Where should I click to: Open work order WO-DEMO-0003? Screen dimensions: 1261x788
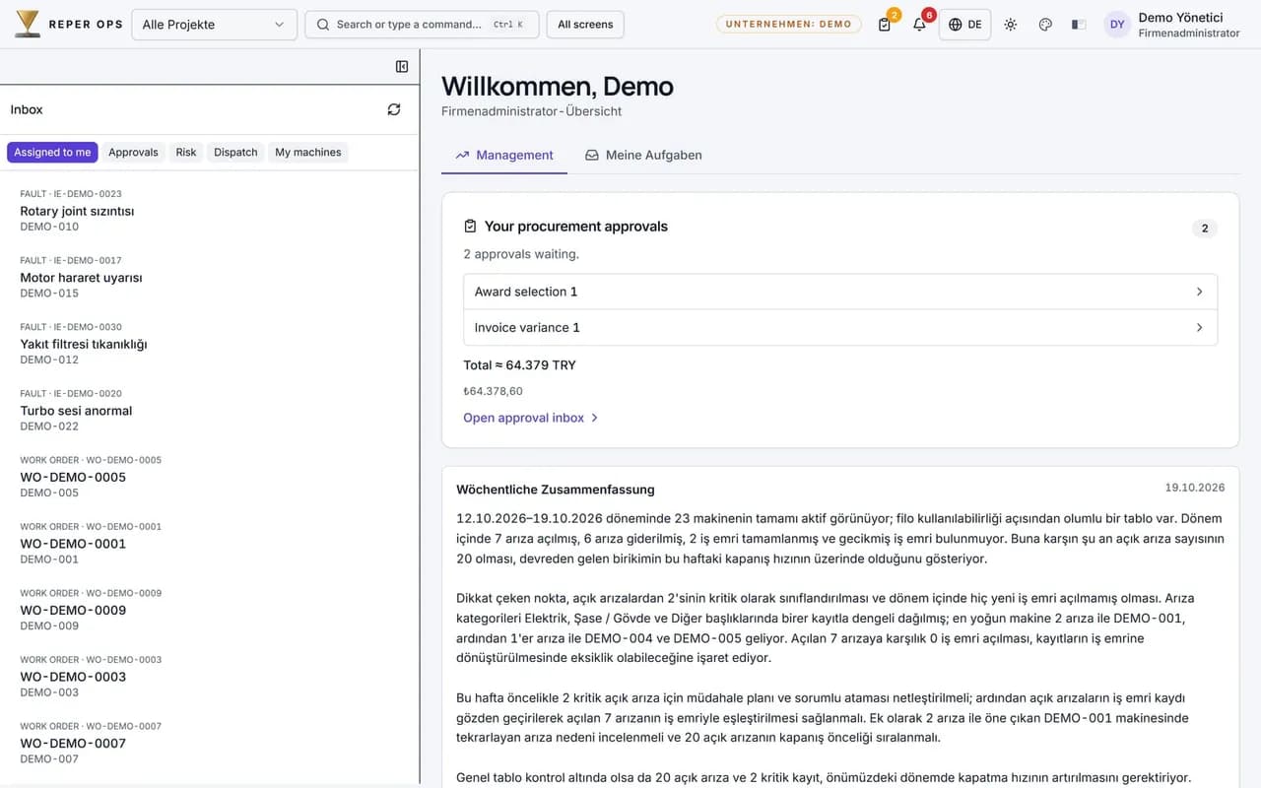point(210,676)
